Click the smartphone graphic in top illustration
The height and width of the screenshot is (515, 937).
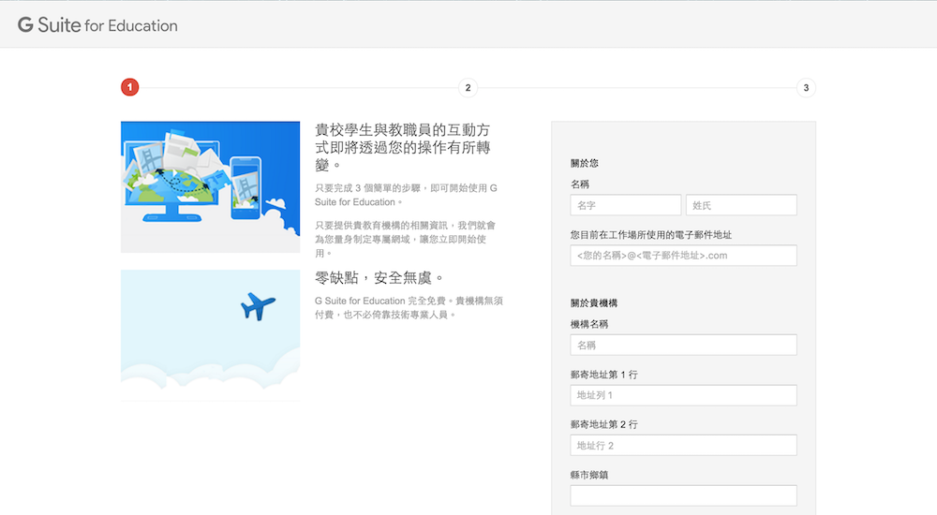tap(245, 183)
